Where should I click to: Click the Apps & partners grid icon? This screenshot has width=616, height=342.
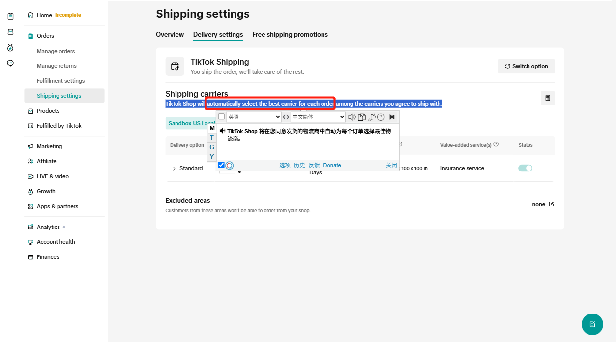30,206
